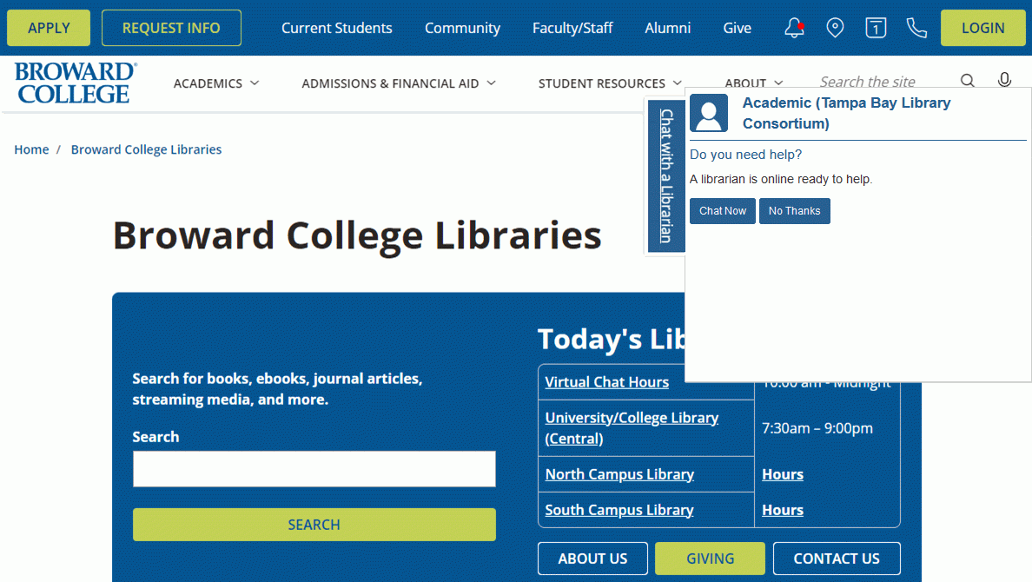Click the magnifying glass search icon
The image size is (1032, 582).
tap(968, 81)
